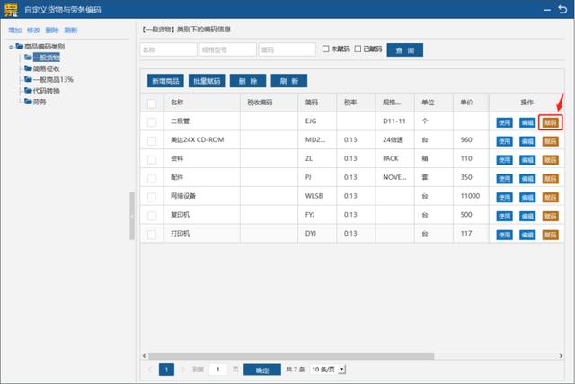Click 使用 button for 网络设备 row

coord(504,196)
